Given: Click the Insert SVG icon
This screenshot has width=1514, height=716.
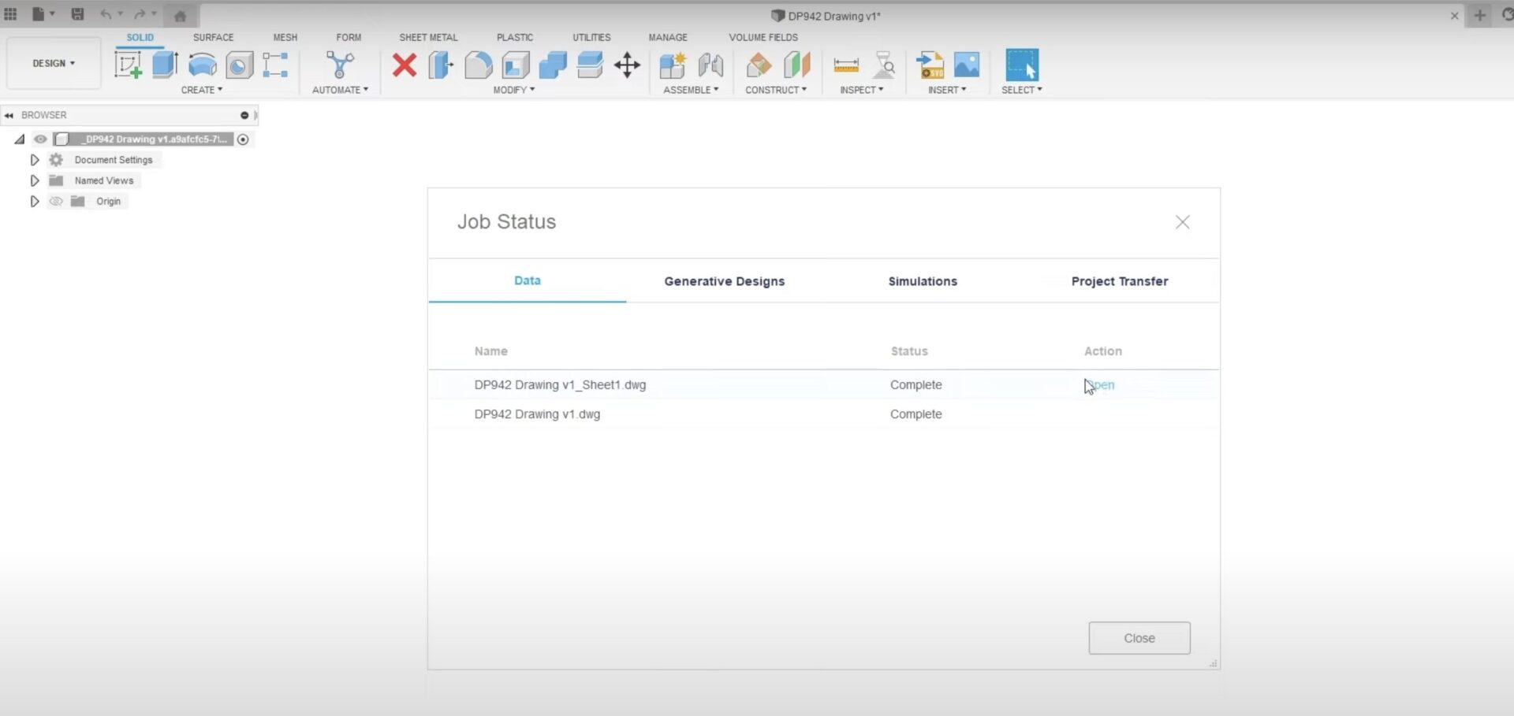Looking at the screenshot, I should coord(930,65).
